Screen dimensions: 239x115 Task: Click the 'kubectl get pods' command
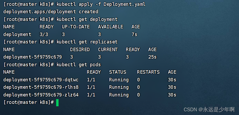pos(79,65)
